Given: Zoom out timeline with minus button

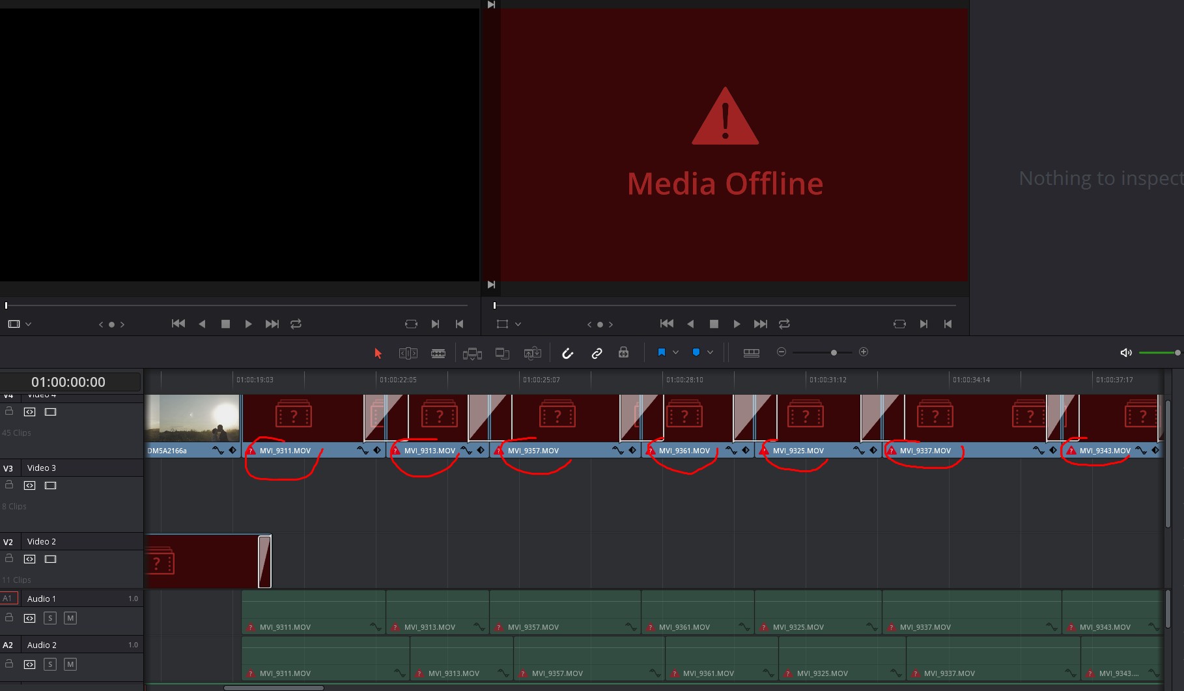Looking at the screenshot, I should pos(782,352).
